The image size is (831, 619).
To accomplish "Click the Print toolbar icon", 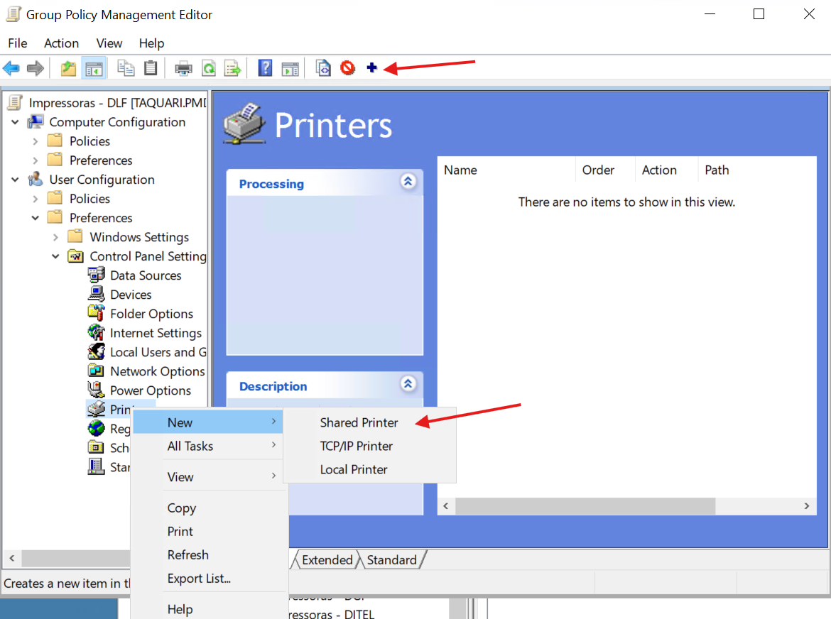I will point(184,68).
